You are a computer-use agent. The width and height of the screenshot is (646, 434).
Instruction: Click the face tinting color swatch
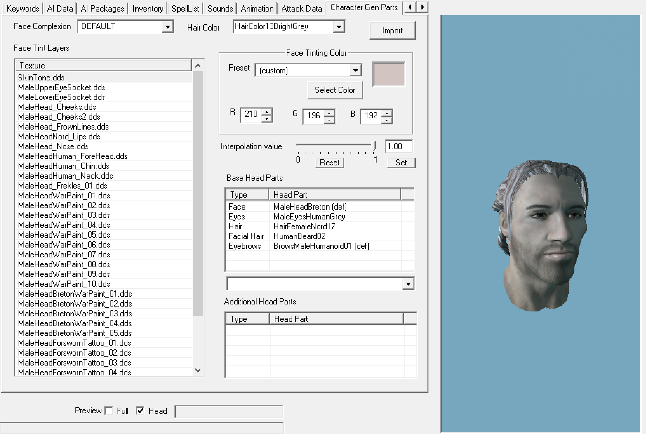388,74
